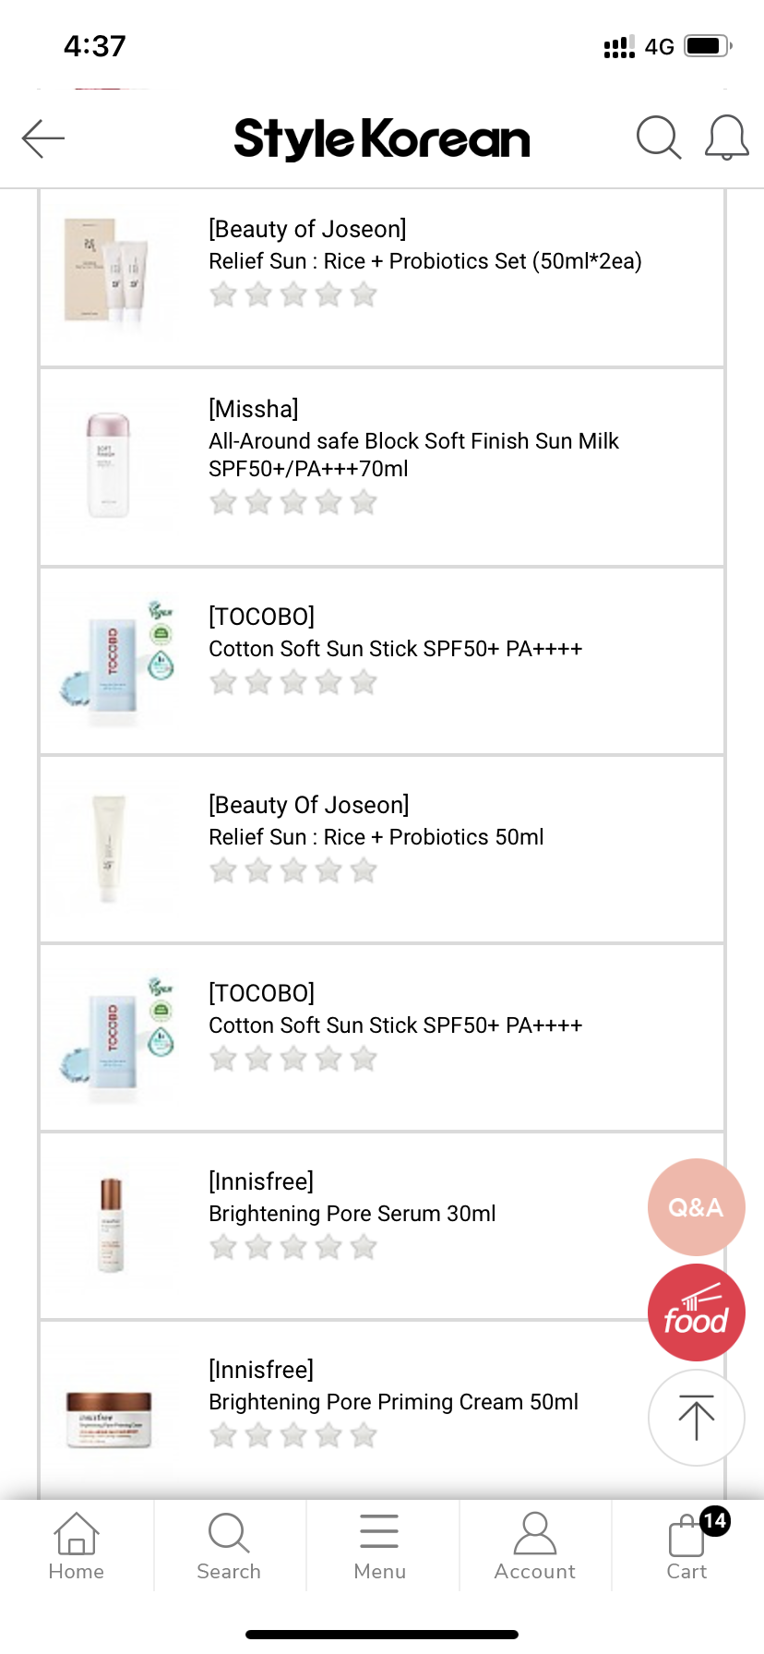This screenshot has height=1654, width=764.
Task: Open Cart with 14 items
Action: pyautogui.click(x=687, y=1546)
